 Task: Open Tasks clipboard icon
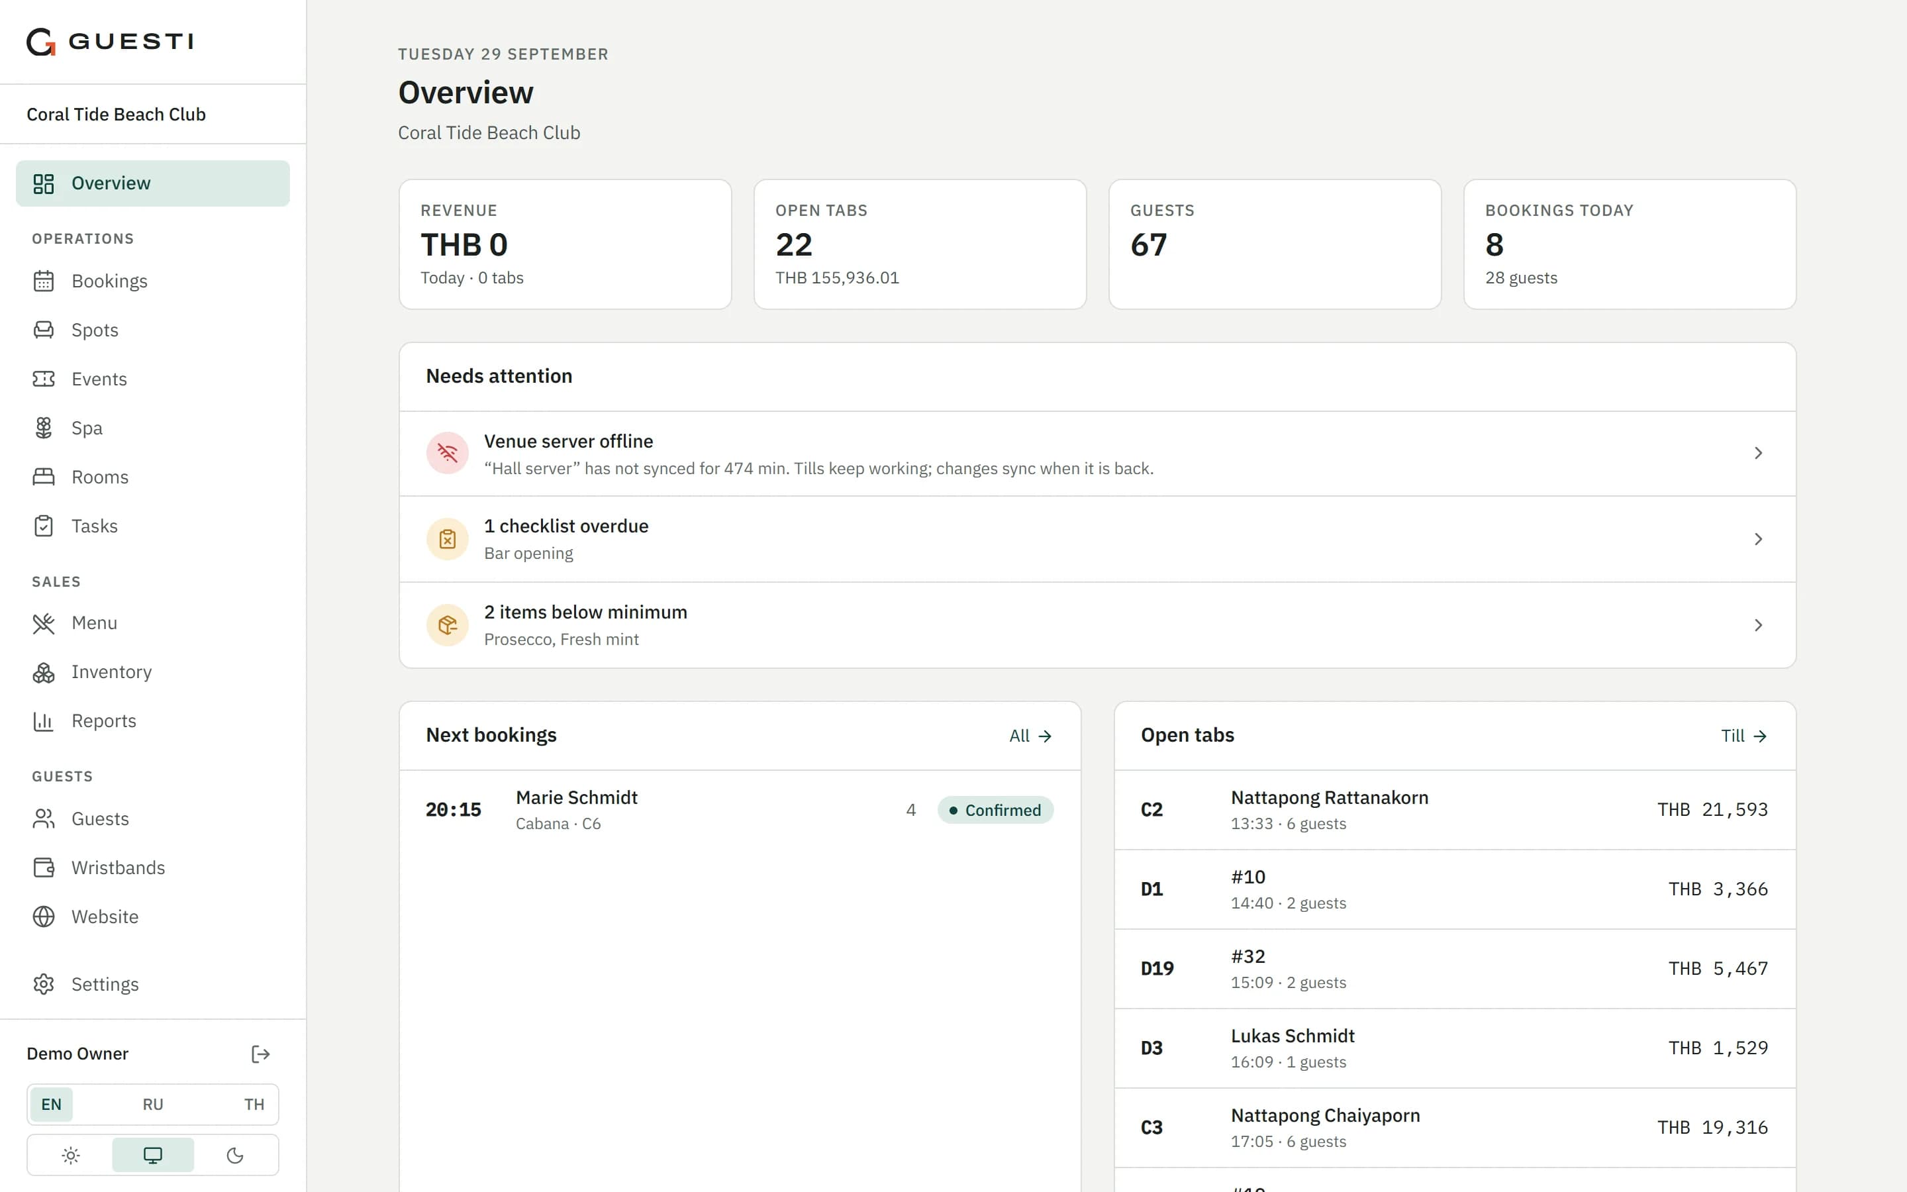43,526
